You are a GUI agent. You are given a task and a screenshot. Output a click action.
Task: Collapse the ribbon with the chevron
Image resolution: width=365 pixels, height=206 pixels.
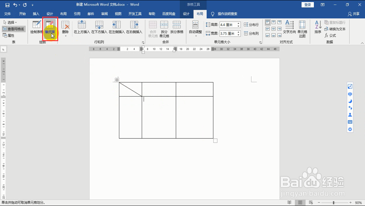click(362, 43)
